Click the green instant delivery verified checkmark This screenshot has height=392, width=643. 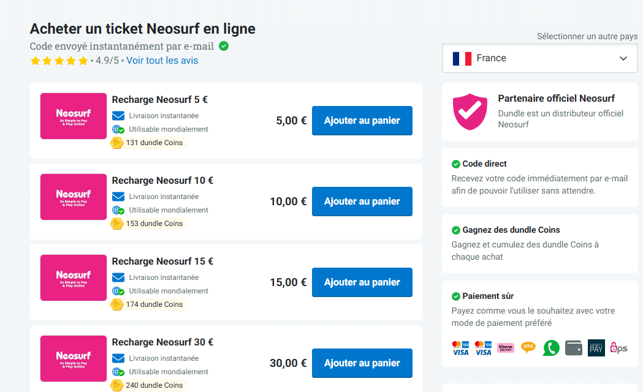[223, 46]
